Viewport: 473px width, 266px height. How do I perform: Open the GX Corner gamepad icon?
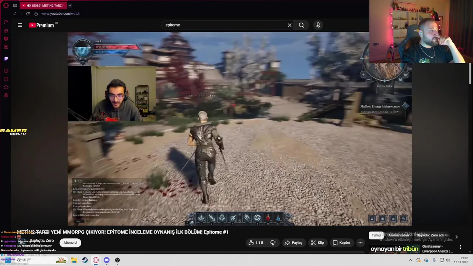tap(15, 6)
